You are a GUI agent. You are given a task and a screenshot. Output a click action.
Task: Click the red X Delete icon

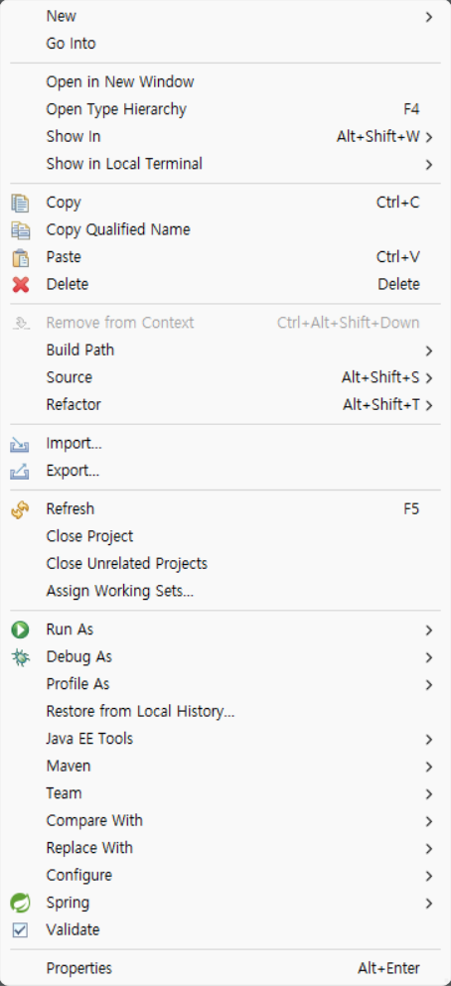tap(20, 285)
